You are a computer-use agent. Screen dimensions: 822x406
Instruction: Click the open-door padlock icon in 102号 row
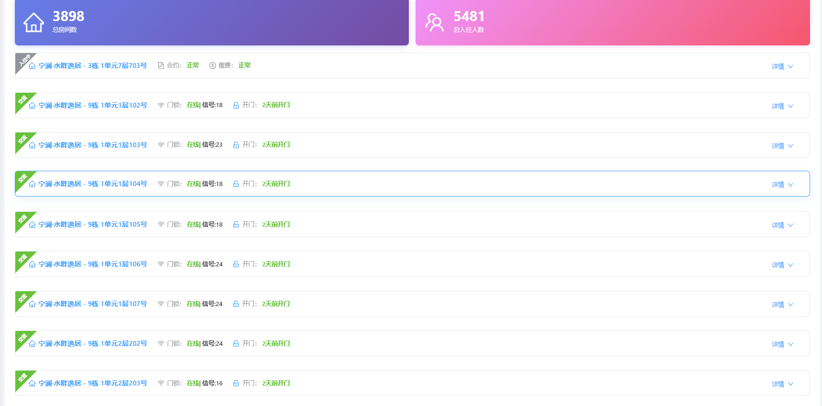(236, 105)
